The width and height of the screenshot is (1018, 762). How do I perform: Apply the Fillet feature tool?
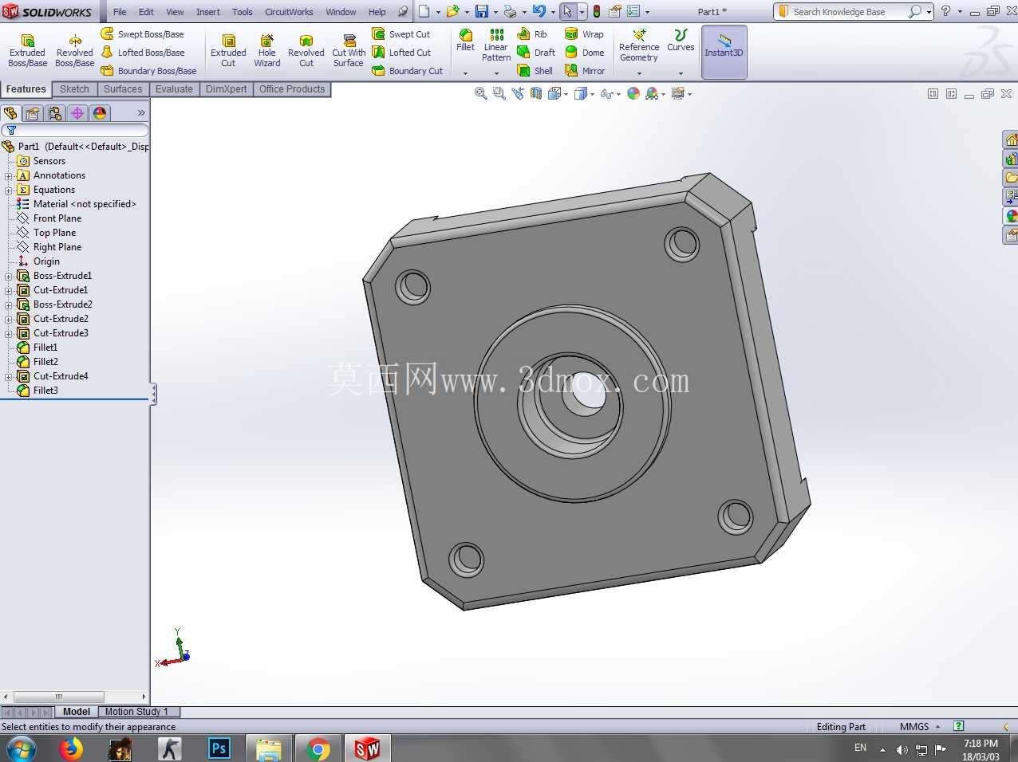(x=466, y=41)
